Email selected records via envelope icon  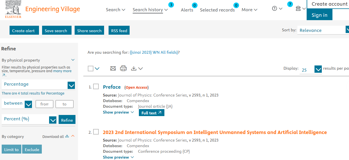113,68
